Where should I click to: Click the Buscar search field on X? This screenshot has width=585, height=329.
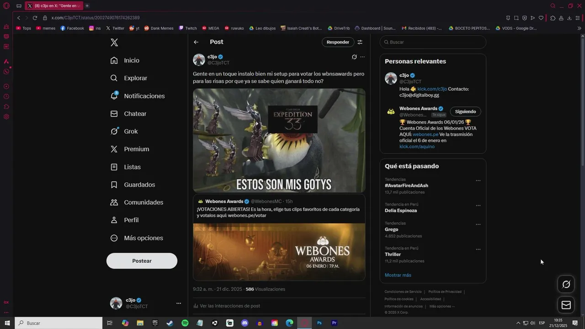tap(433, 42)
